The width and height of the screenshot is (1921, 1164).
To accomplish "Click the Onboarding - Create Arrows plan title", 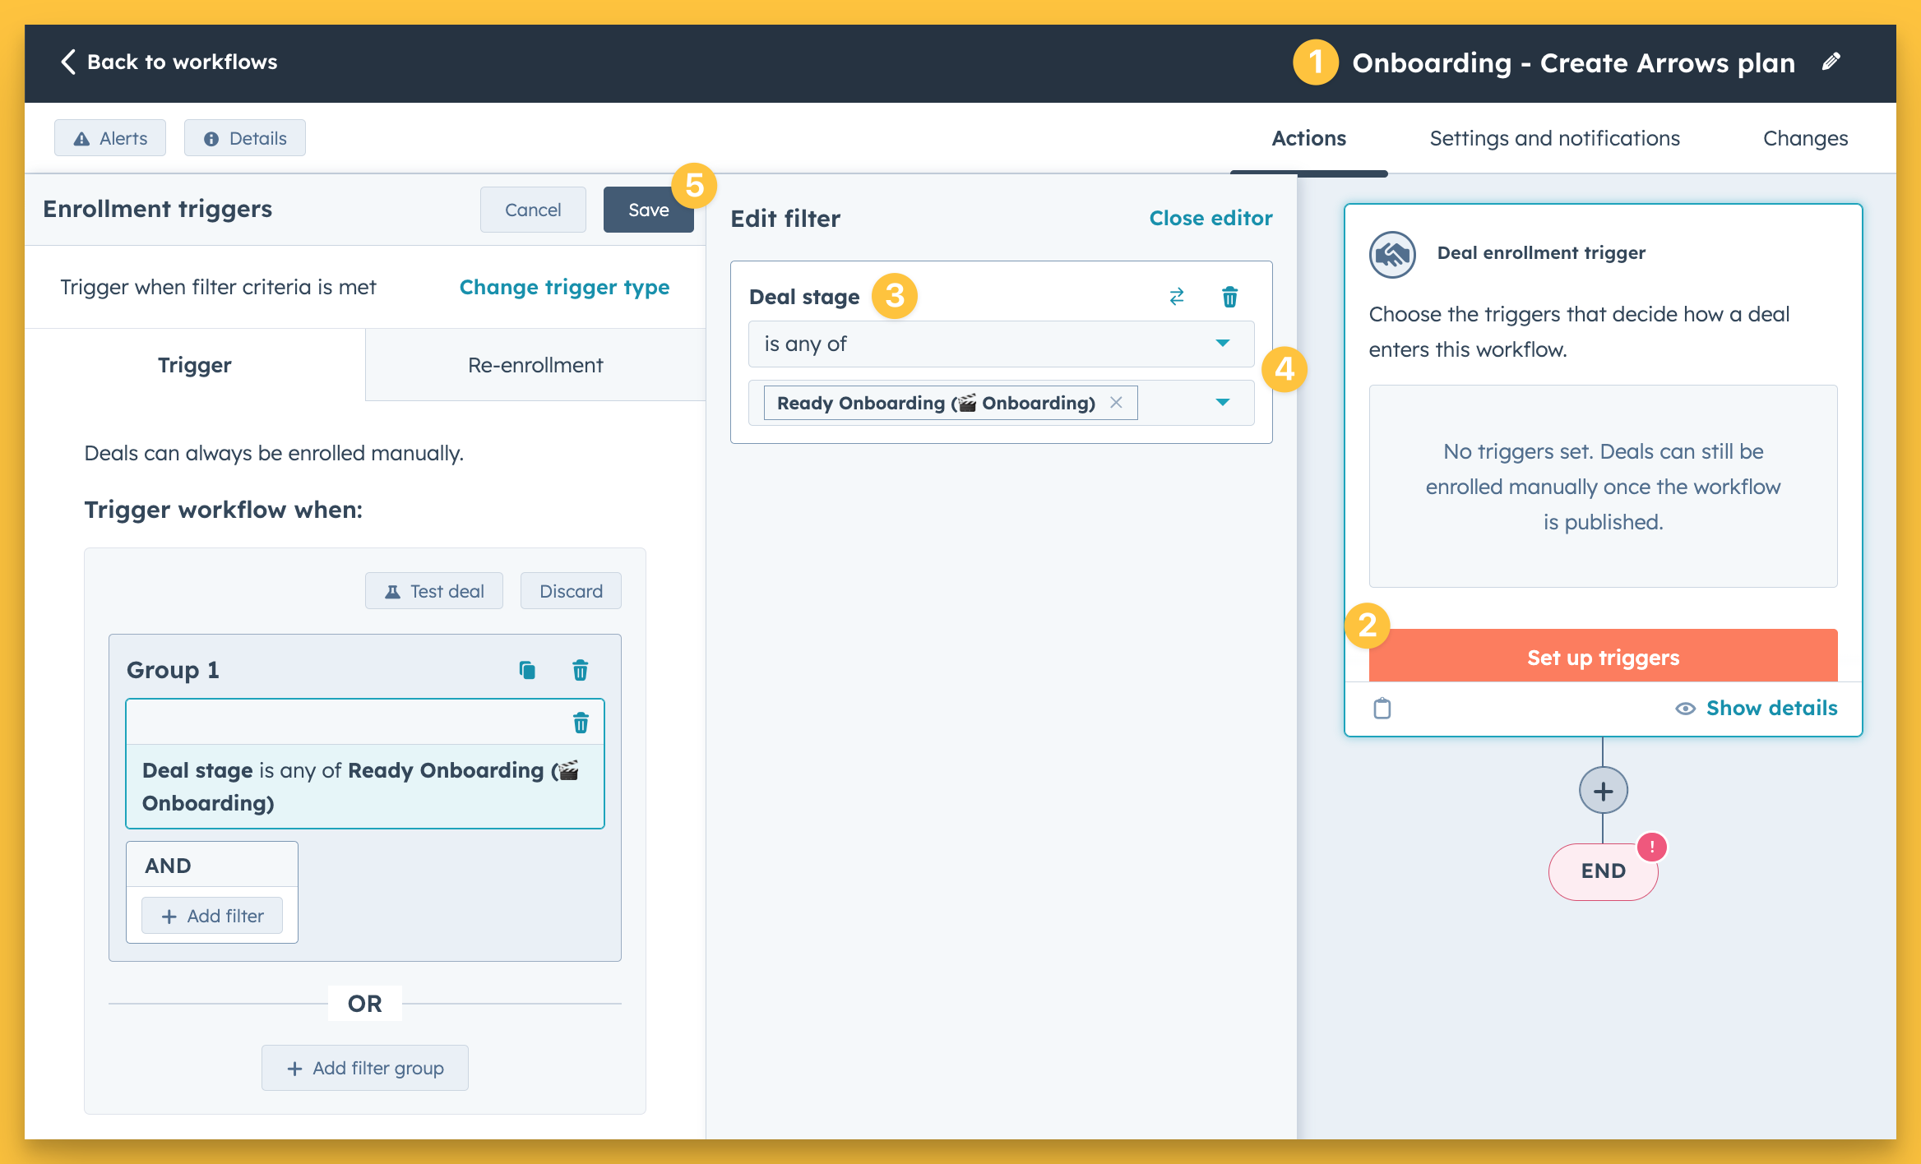I will tap(1573, 62).
